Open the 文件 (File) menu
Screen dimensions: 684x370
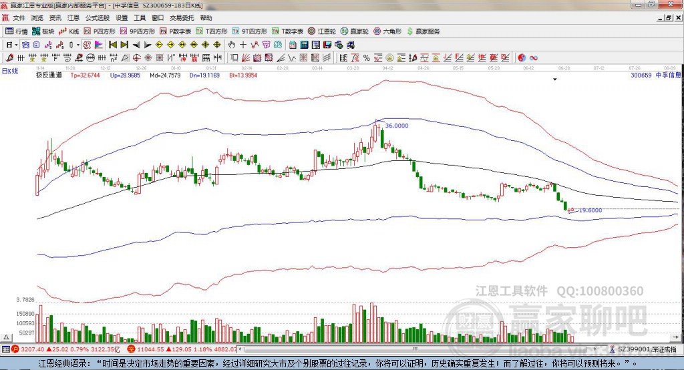(x=19, y=18)
